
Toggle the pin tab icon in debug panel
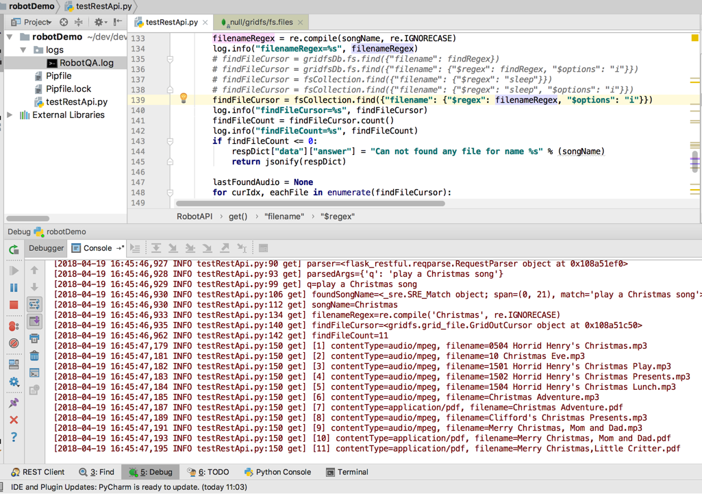pos(14,403)
